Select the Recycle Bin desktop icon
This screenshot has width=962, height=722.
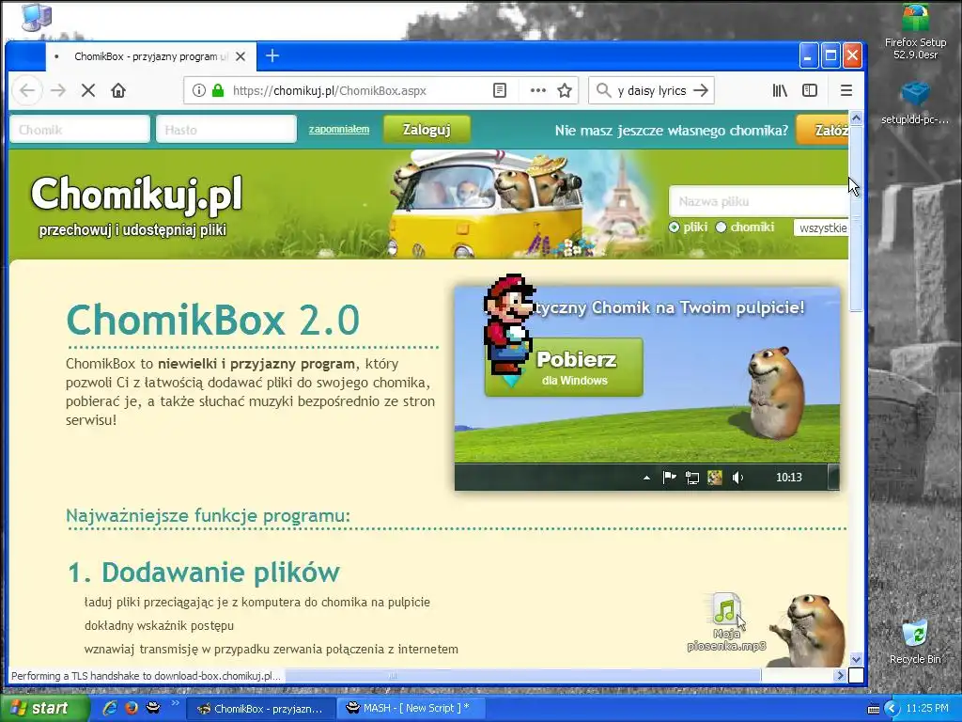915,642
